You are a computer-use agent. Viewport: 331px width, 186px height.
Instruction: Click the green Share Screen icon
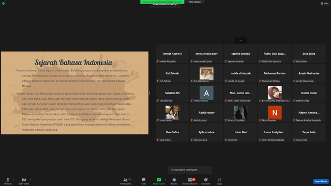tap(159, 180)
